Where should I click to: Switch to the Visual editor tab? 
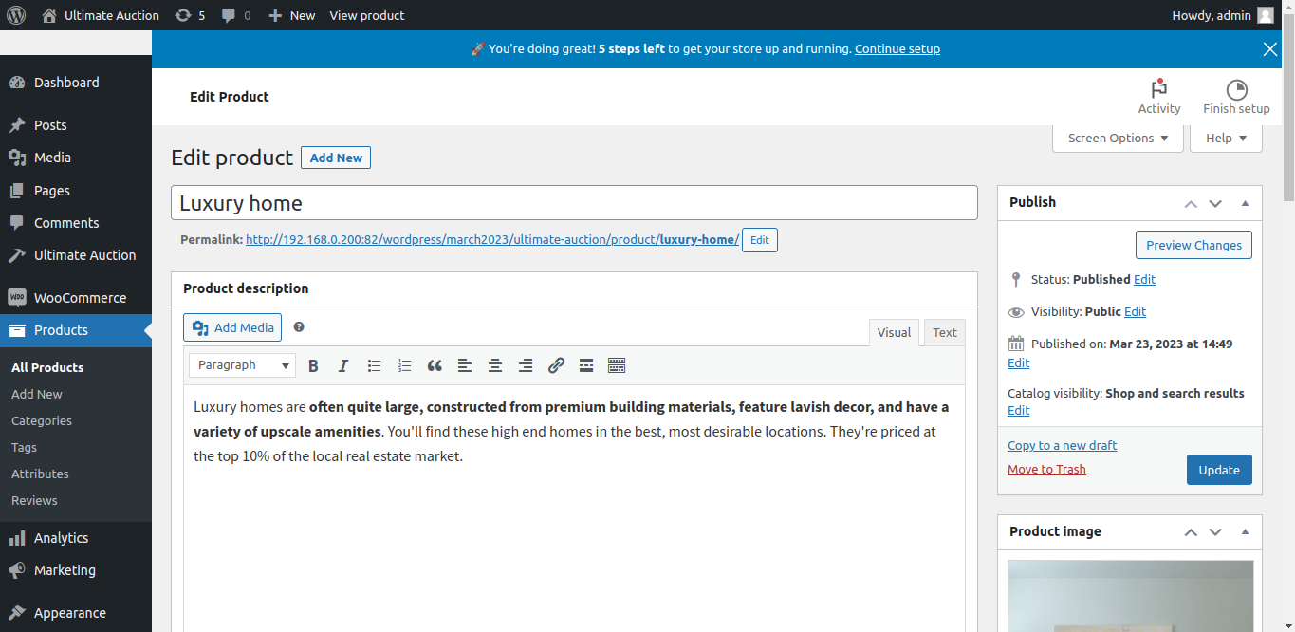pyautogui.click(x=894, y=332)
